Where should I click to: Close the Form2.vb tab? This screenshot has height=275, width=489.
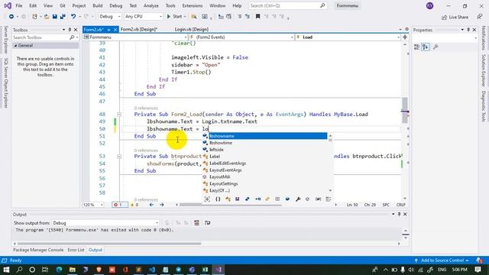point(115,30)
